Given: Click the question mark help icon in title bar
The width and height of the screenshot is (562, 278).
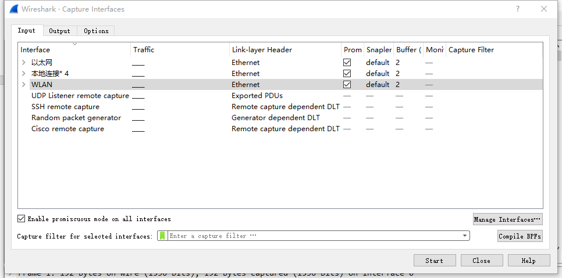Looking at the screenshot, I should coord(518,9).
